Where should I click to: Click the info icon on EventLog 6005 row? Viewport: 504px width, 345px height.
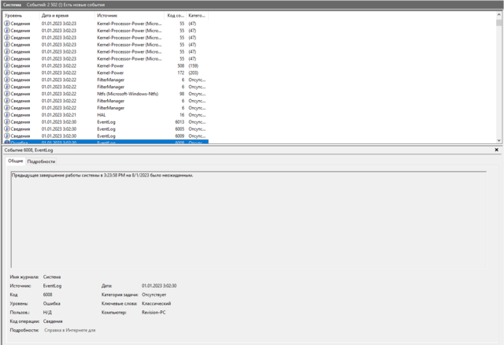click(7, 129)
